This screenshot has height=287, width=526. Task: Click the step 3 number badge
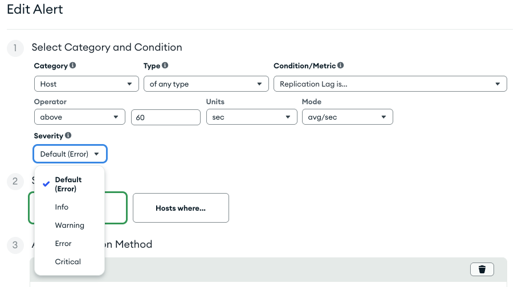[15, 245]
